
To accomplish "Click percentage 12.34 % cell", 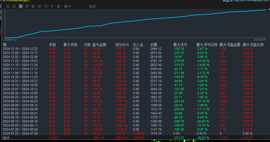I will tap(121, 129).
